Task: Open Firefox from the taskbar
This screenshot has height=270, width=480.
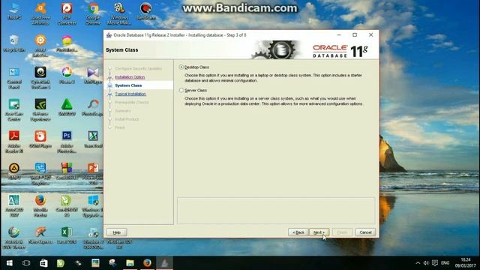Action: [x=147, y=263]
